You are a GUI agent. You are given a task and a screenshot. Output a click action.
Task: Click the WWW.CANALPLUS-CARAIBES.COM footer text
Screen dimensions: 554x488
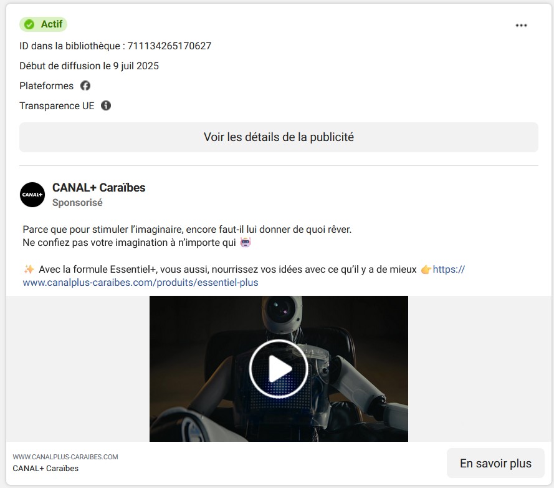[x=65, y=457]
